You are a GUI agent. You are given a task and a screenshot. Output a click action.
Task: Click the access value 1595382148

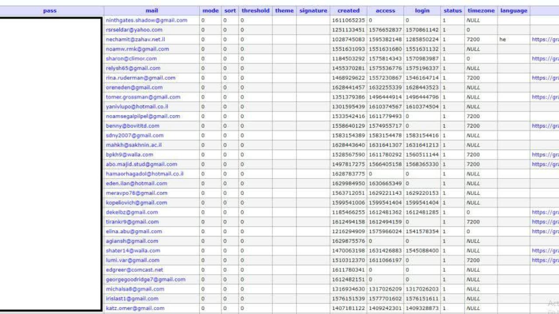pyautogui.click(x=385, y=39)
